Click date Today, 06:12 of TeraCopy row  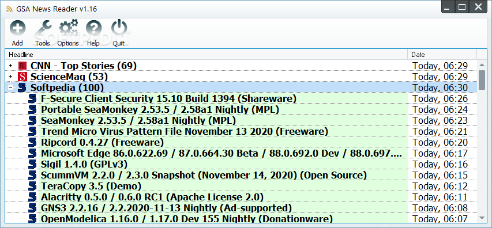pos(440,187)
